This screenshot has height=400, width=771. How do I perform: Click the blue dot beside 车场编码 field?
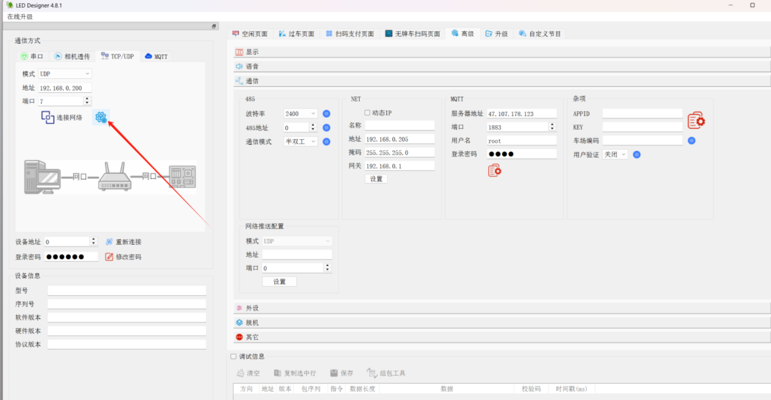[691, 141]
